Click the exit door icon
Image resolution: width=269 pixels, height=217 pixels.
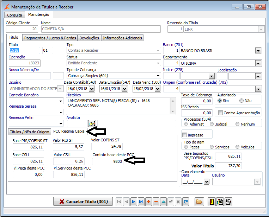pyautogui.click(x=212, y=202)
